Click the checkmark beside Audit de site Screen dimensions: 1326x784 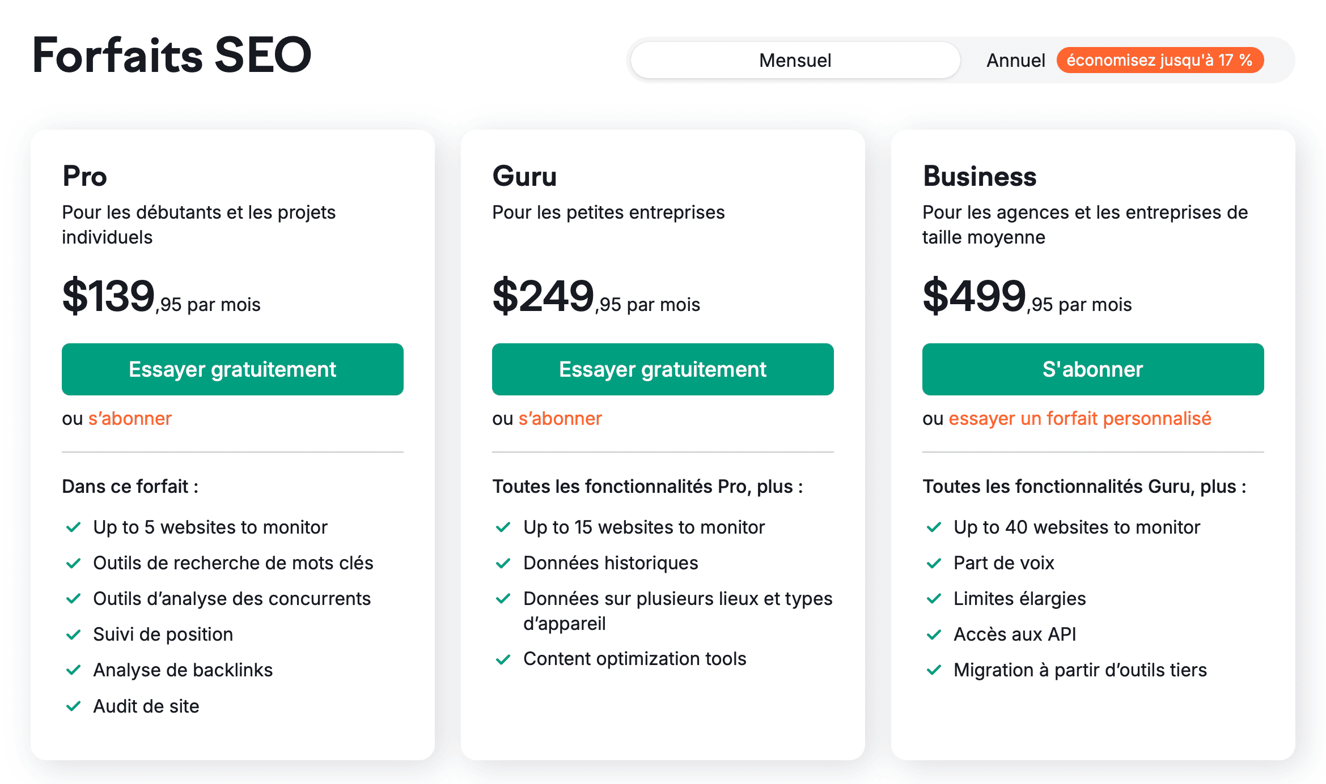pyautogui.click(x=74, y=706)
